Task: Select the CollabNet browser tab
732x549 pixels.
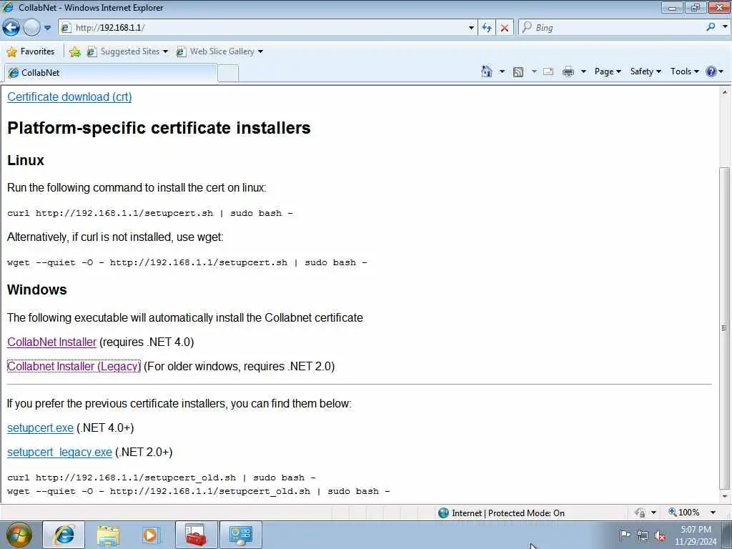Action: point(110,73)
